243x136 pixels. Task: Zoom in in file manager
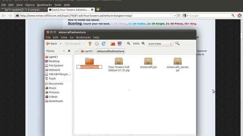pyautogui.click(x=143, y=44)
